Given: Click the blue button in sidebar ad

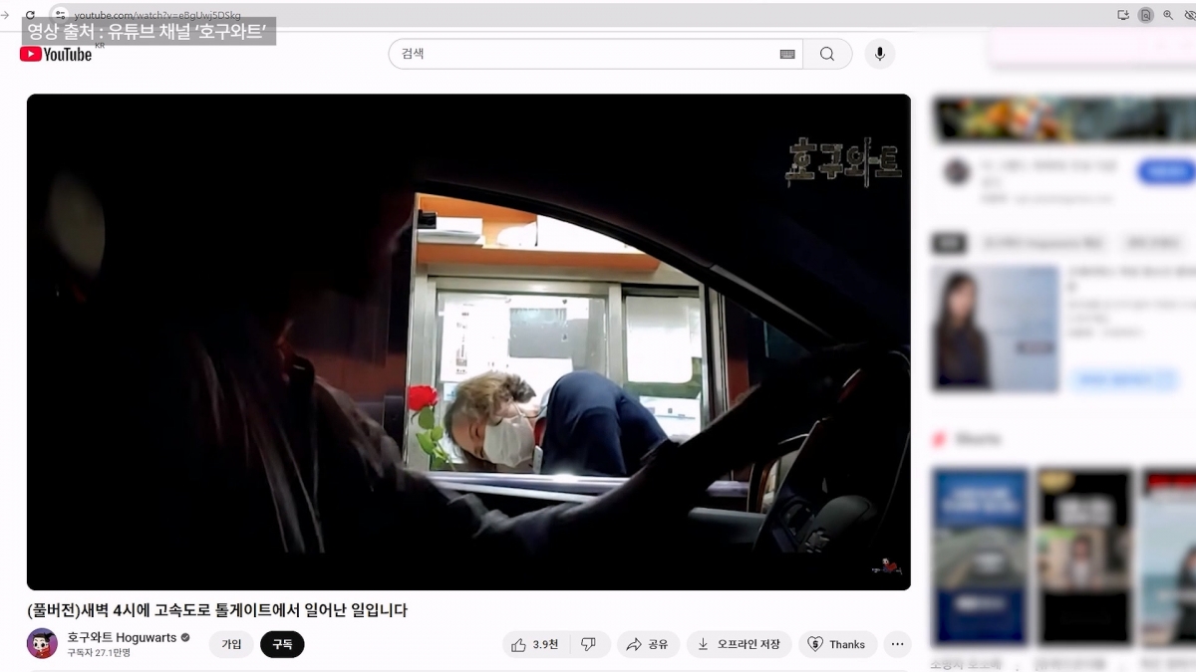Looking at the screenshot, I should 1166,172.
